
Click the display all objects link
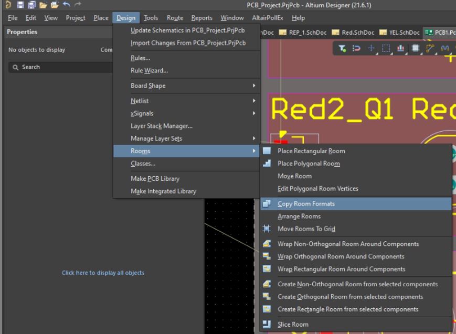(x=103, y=273)
